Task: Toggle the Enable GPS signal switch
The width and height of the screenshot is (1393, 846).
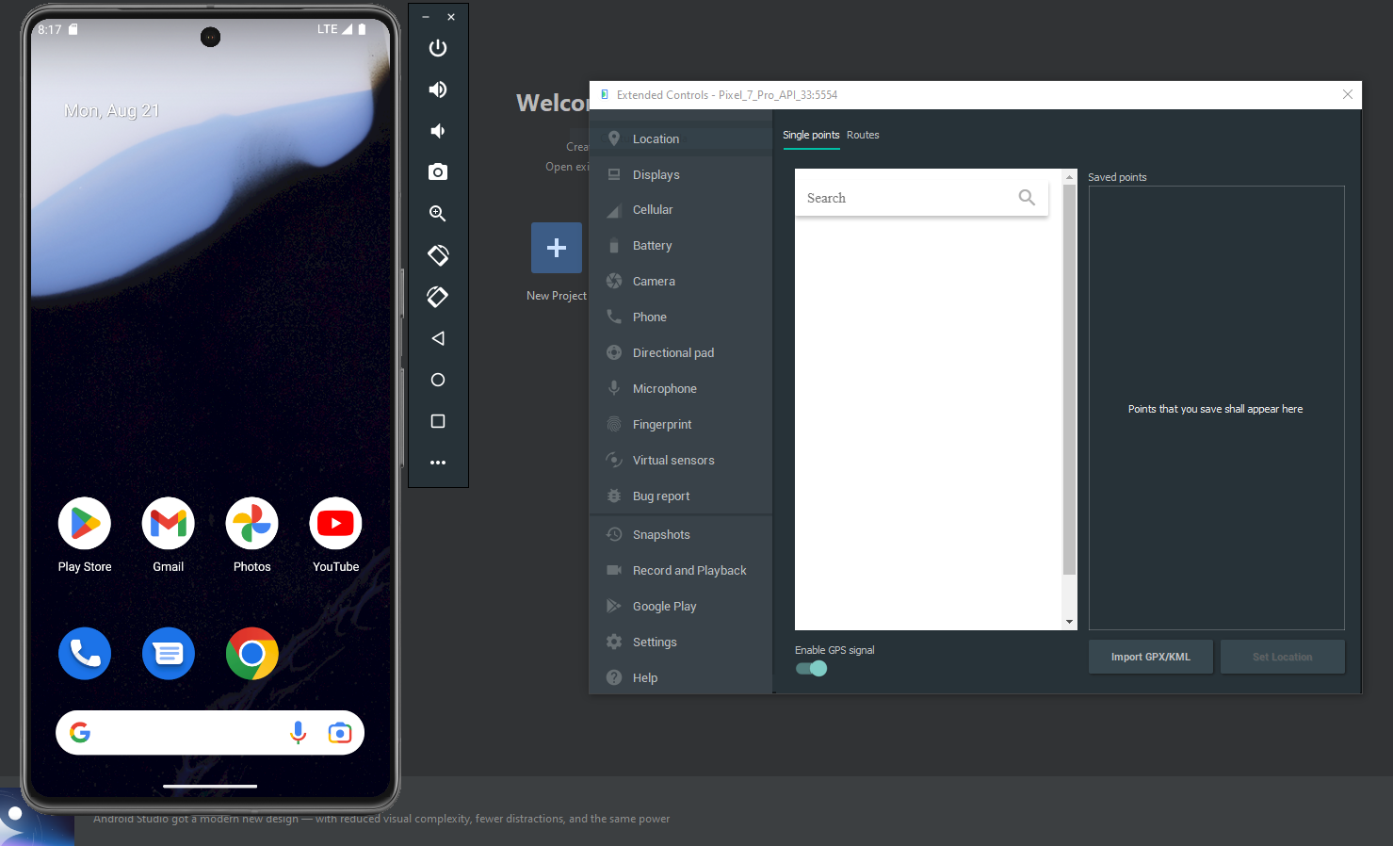Action: point(811,669)
